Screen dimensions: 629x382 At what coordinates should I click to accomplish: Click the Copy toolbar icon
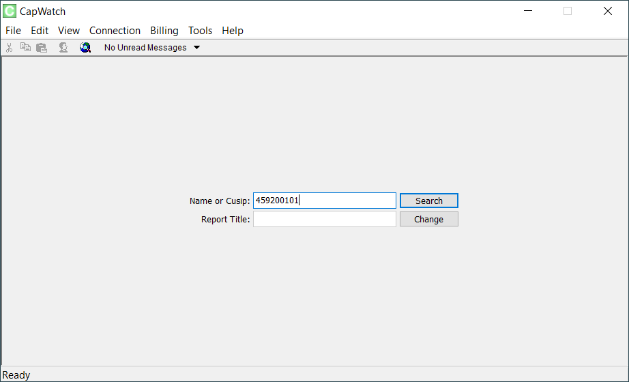tap(26, 47)
